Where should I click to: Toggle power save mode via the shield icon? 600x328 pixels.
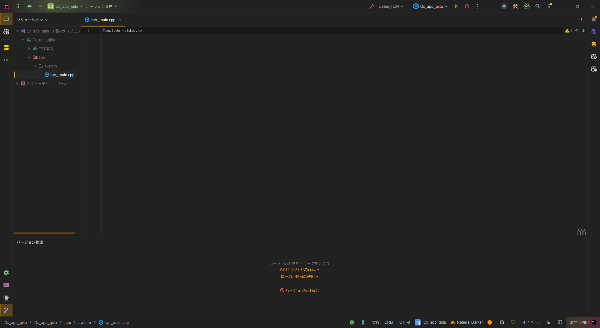click(x=560, y=322)
